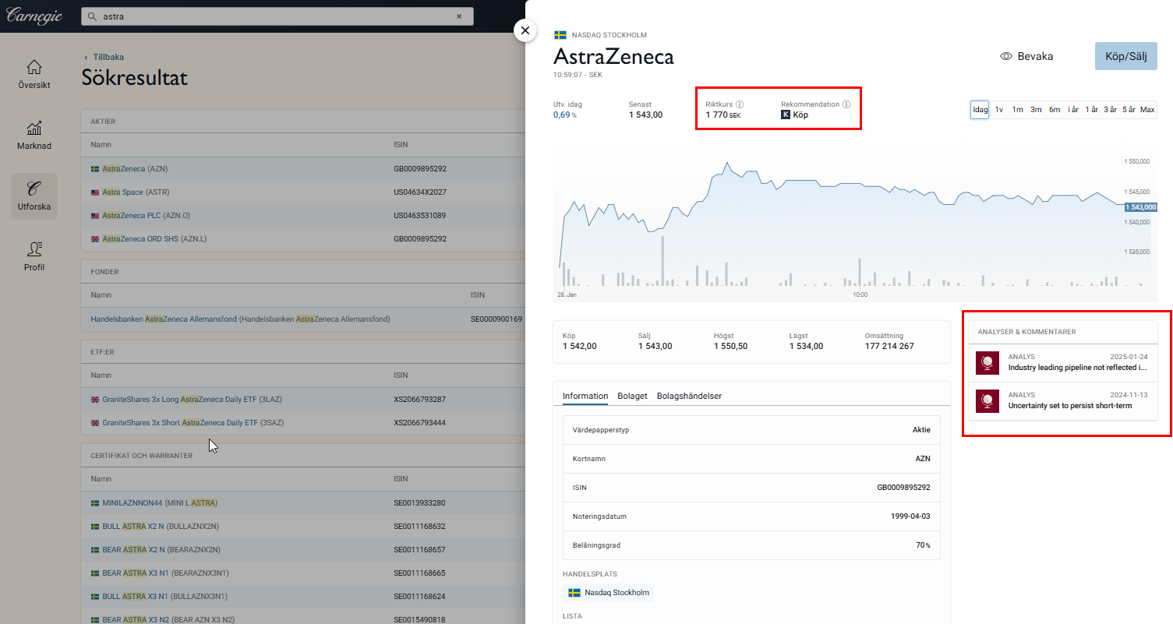Image resolution: width=1173 pixels, height=624 pixels.
Task: Click the Tillbaka back chevron
Action: [86, 58]
